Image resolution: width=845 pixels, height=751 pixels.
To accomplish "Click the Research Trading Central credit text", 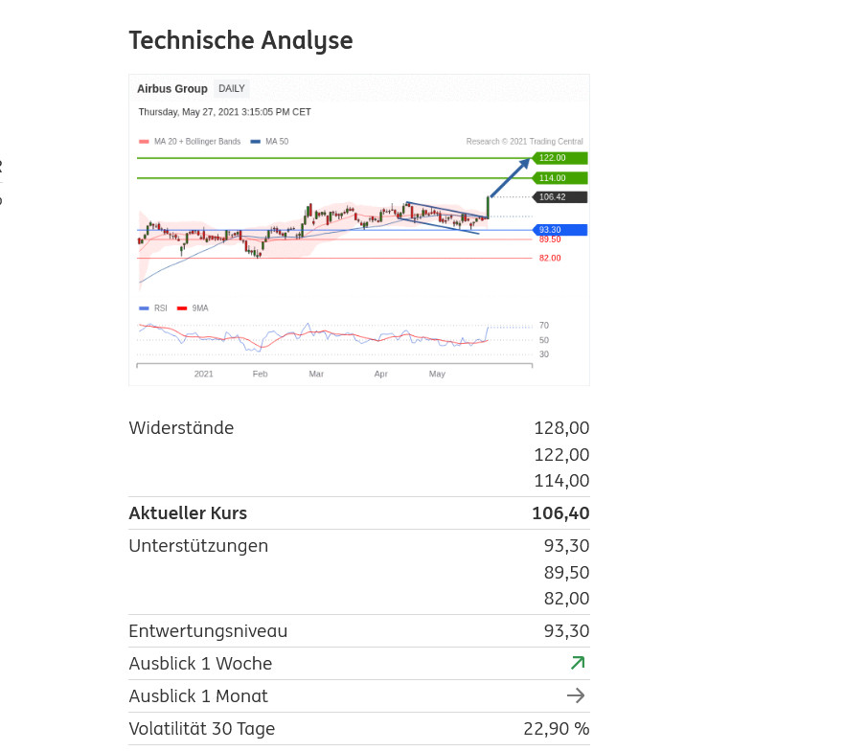I will pos(524,142).
